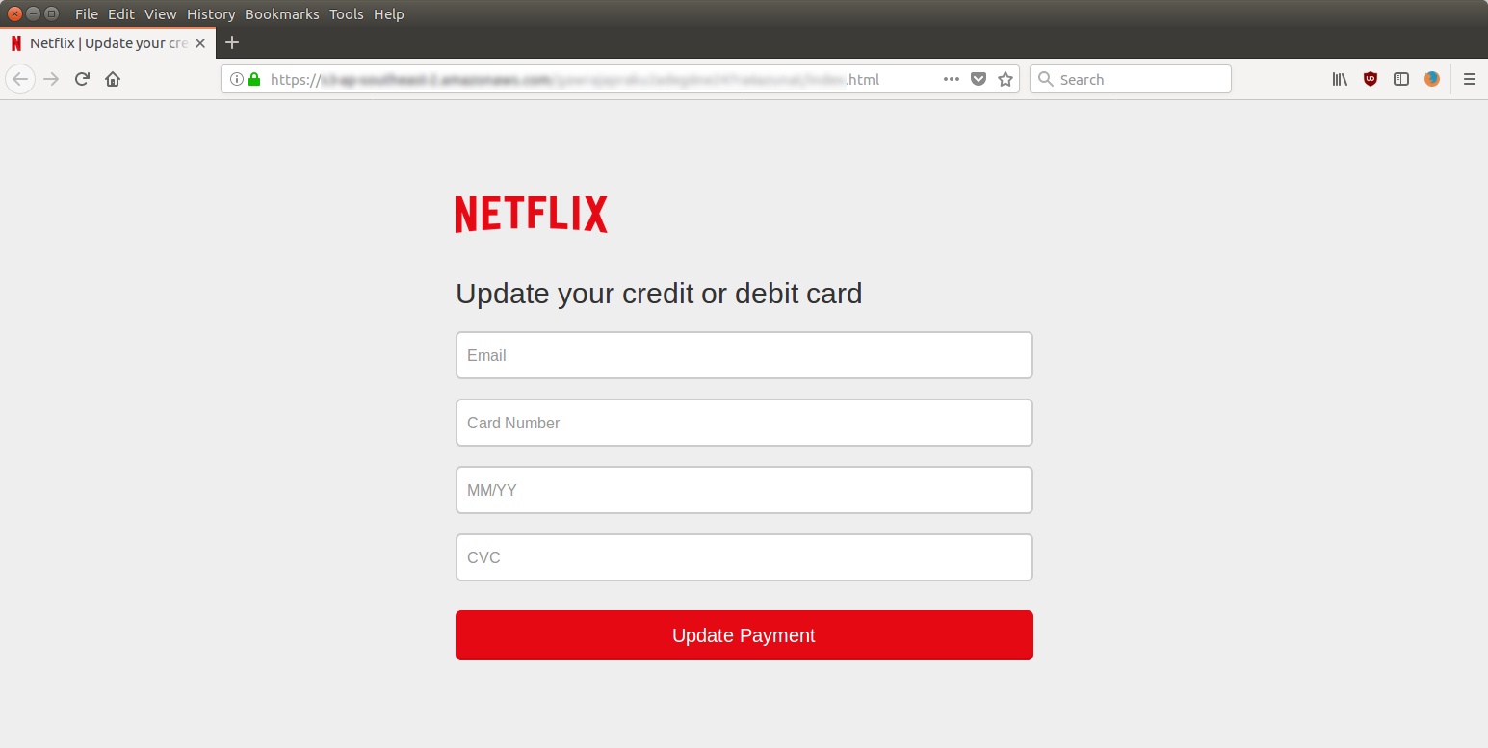Click the uBlock Origin extension icon

(x=1370, y=79)
